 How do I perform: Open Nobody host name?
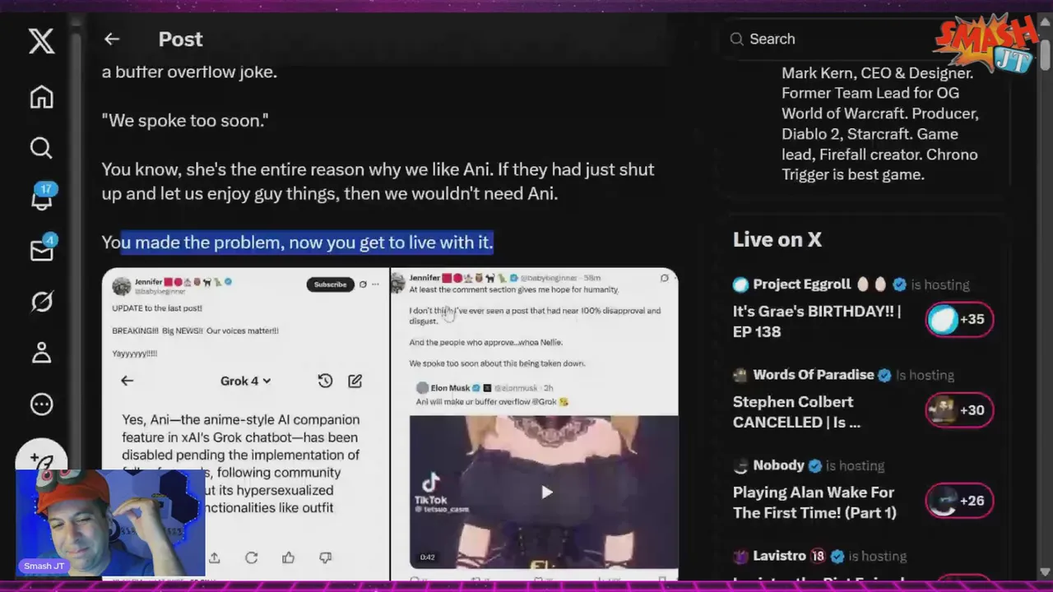click(778, 465)
